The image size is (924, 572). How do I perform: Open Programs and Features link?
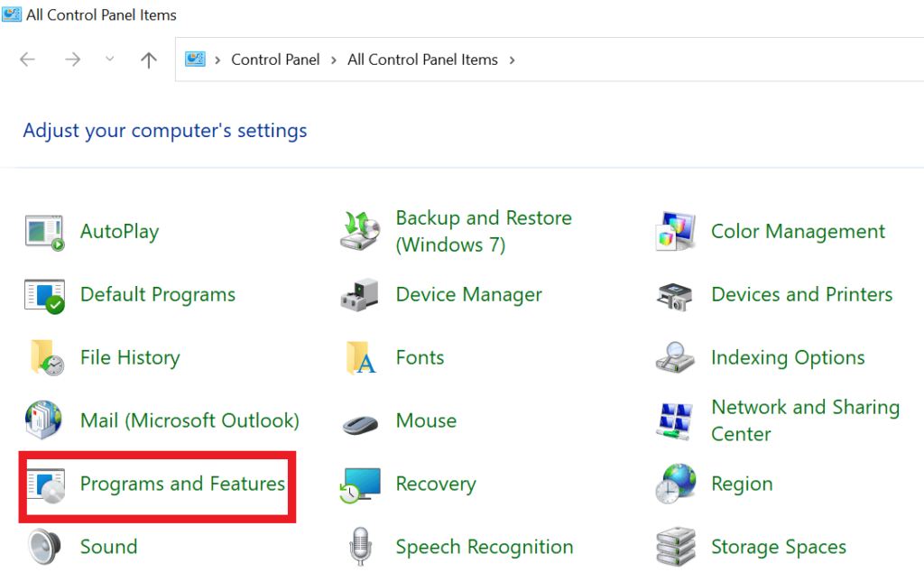click(182, 484)
